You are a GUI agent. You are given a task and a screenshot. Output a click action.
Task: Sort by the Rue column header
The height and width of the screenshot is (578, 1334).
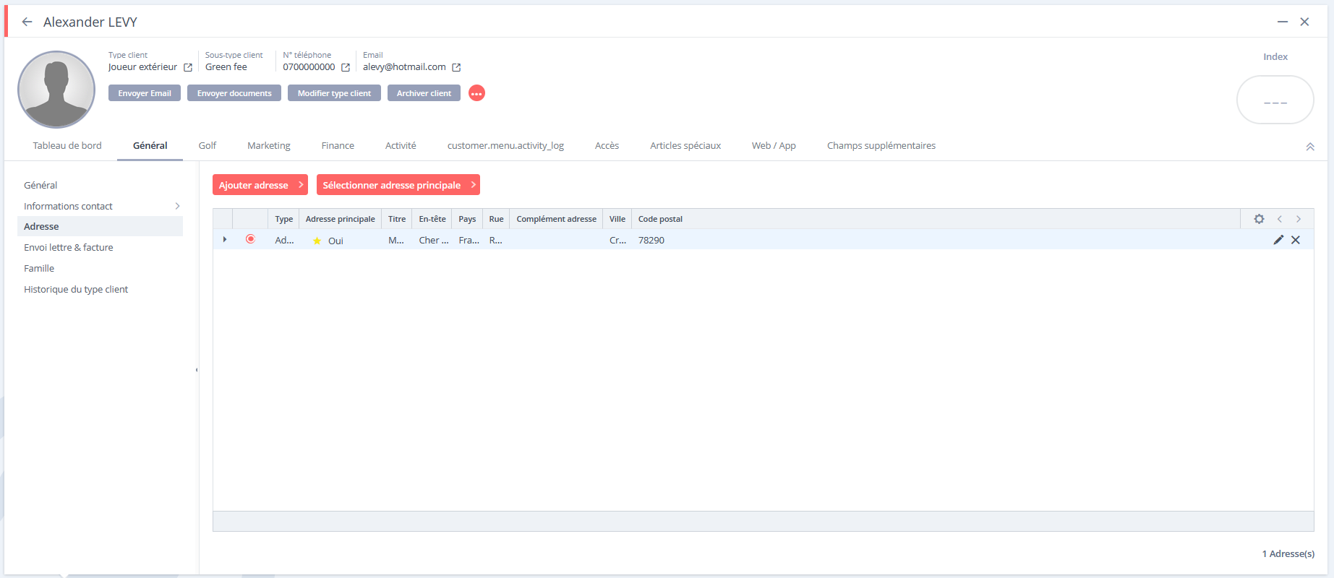tap(496, 219)
